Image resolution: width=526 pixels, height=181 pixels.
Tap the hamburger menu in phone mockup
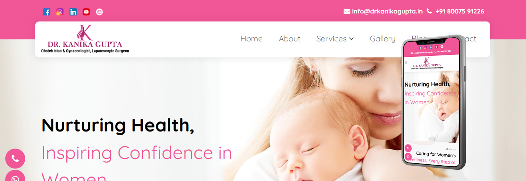tap(406, 63)
